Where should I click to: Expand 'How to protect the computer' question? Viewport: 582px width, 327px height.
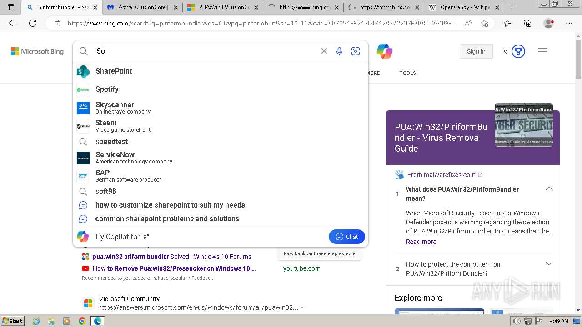(549, 264)
